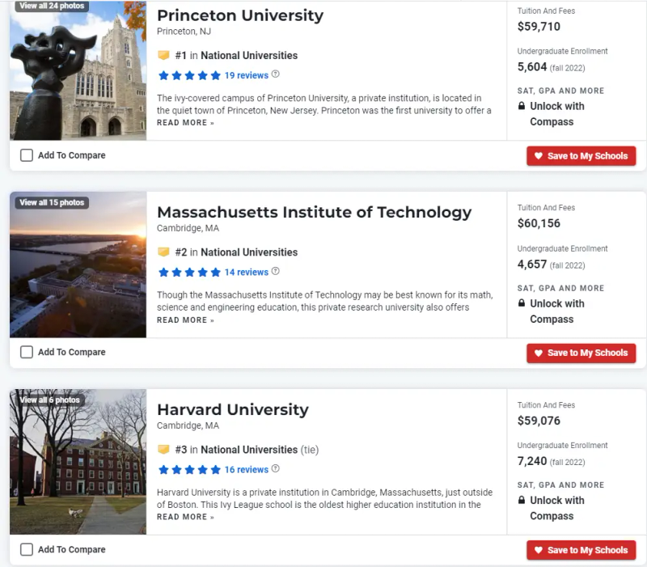Click the info icon next to MIT's 14 reviews
The height and width of the screenshot is (567, 647).
coord(276,272)
